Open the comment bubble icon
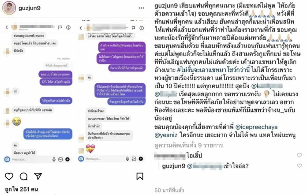This screenshot has width=307, height=195. 23,176
